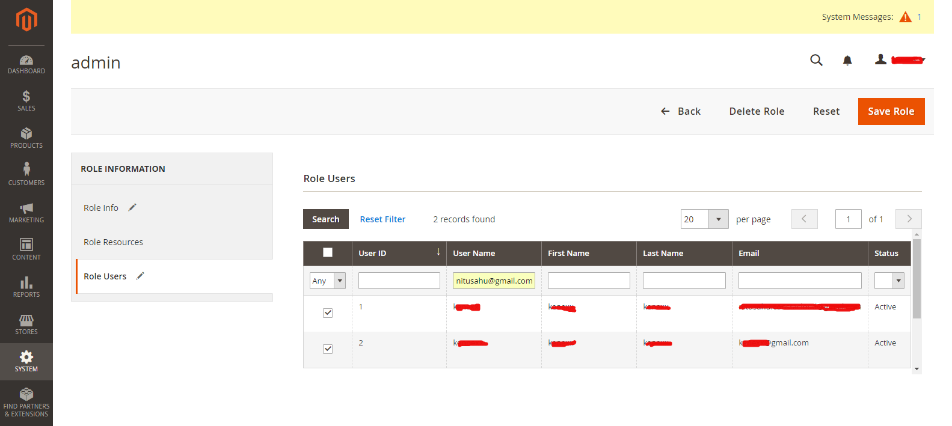Click the System Messages text
Screen dimensions: 952x426
[858, 17]
